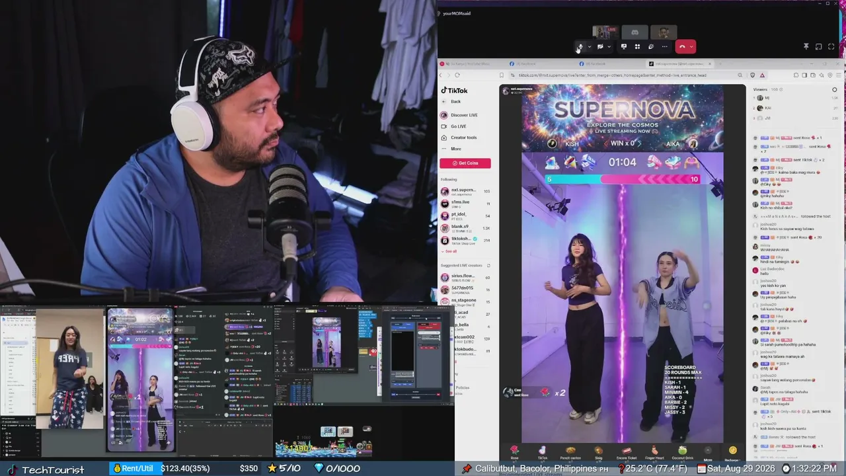Image resolution: width=846 pixels, height=476 pixels.
Task: Open camera options arrow in Discord call
Action: 609,47
